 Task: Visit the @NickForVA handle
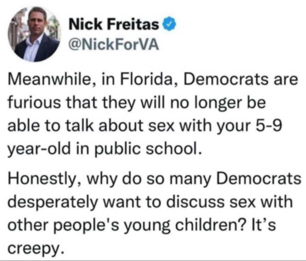point(114,45)
